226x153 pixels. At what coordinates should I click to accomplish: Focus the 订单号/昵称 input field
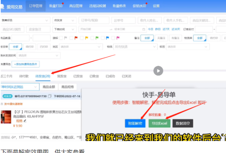94,20
